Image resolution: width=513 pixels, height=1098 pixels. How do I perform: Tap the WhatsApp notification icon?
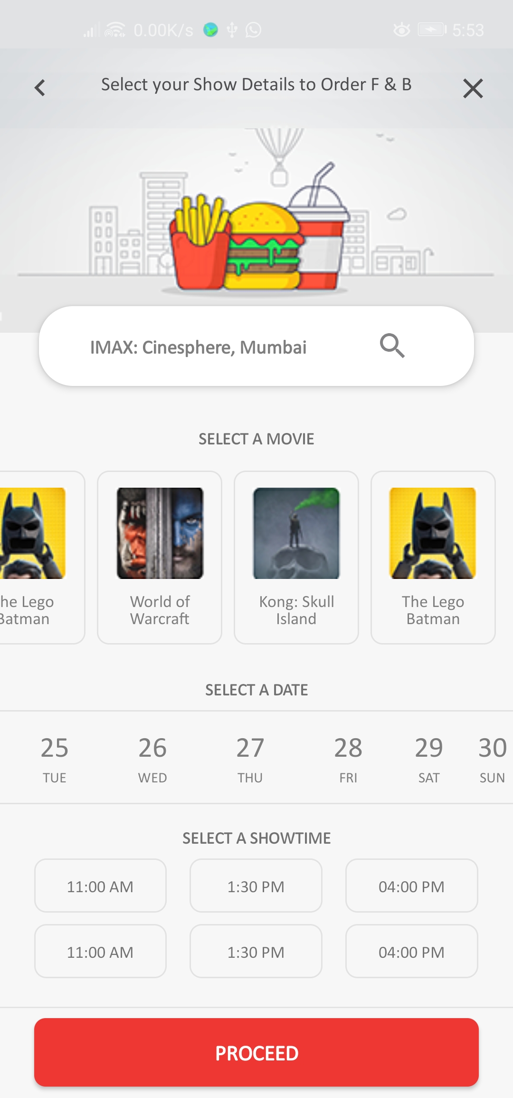254,30
